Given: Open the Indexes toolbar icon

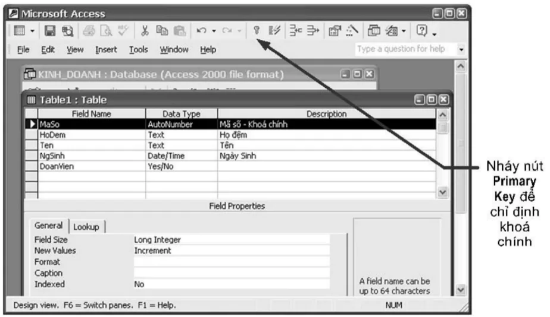Looking at the screenshot, I should click(274, 31).
